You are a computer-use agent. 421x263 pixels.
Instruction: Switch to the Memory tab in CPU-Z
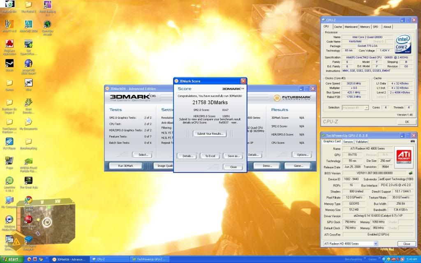[x=365, y=27]
